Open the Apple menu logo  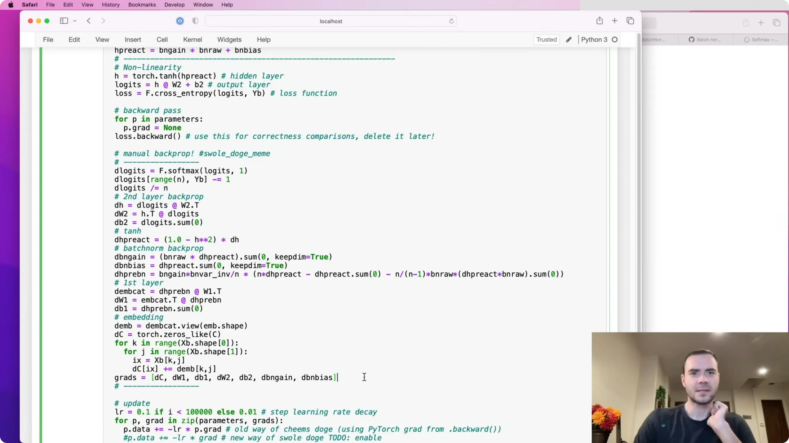[11, 5]
